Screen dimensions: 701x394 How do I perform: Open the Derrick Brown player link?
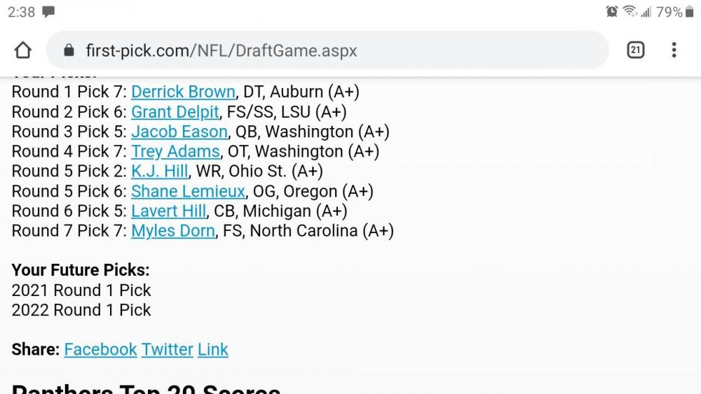[x=183, y=92]
